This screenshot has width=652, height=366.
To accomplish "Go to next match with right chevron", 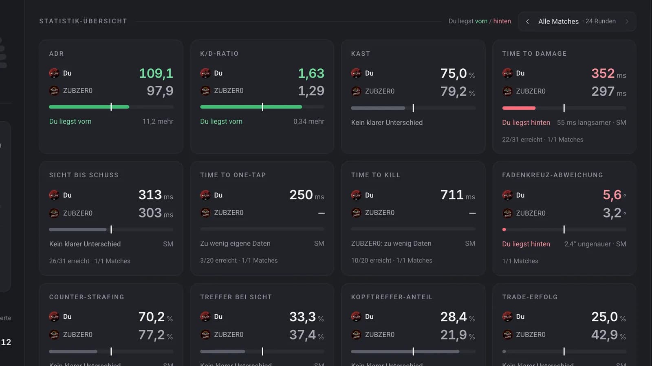I will point(627,22).
